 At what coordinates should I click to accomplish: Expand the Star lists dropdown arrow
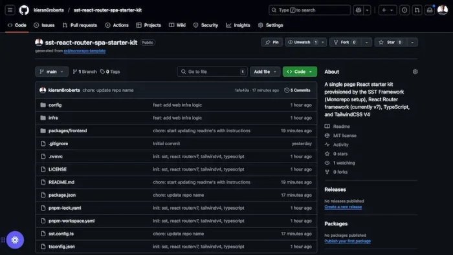tap(412, 43)
